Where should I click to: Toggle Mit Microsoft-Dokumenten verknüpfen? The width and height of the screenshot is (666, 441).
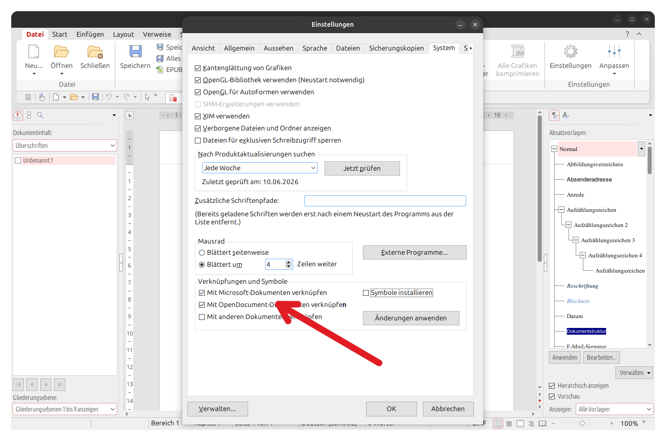(202, 293)
